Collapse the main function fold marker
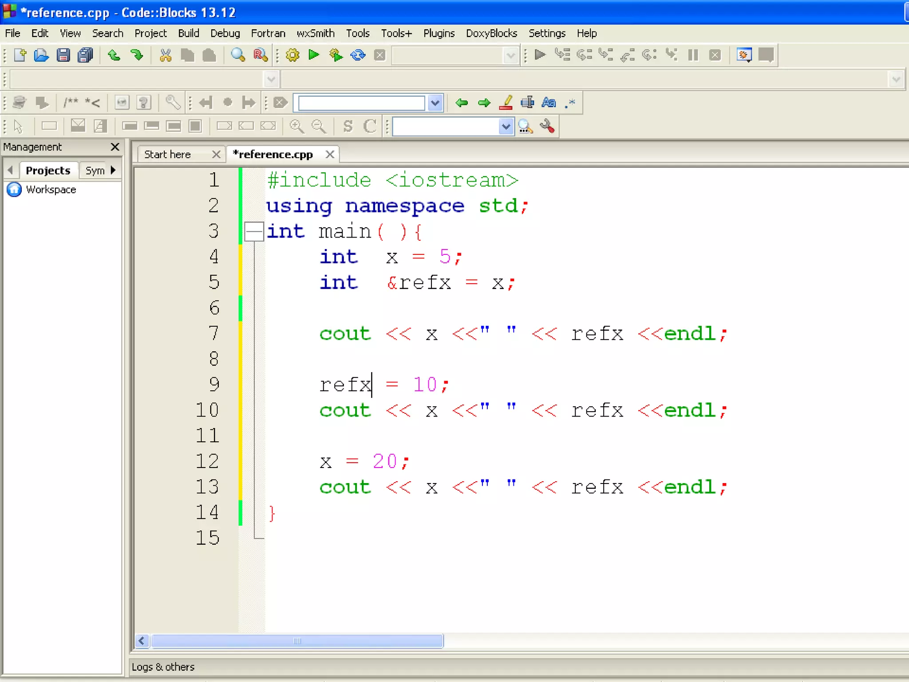This screenshot has height=682, width=909. pyautogui.click(x=254, y=231)
